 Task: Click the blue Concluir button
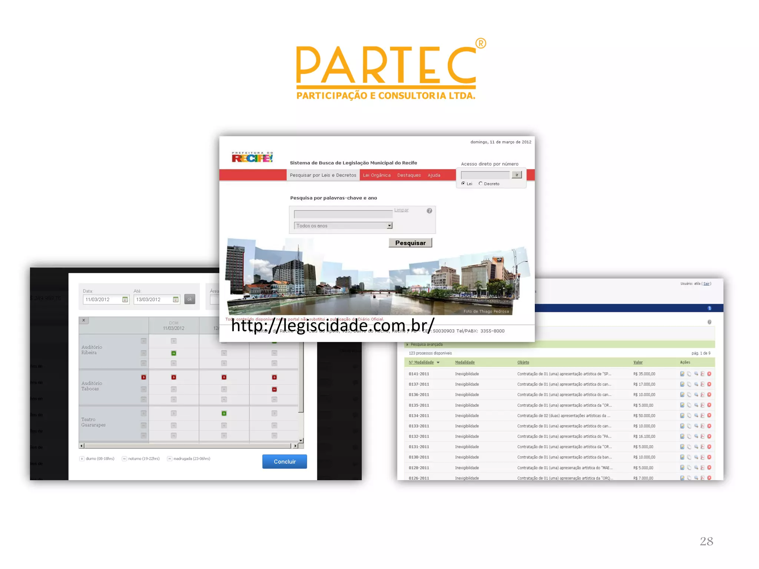(x=285, y=462)
